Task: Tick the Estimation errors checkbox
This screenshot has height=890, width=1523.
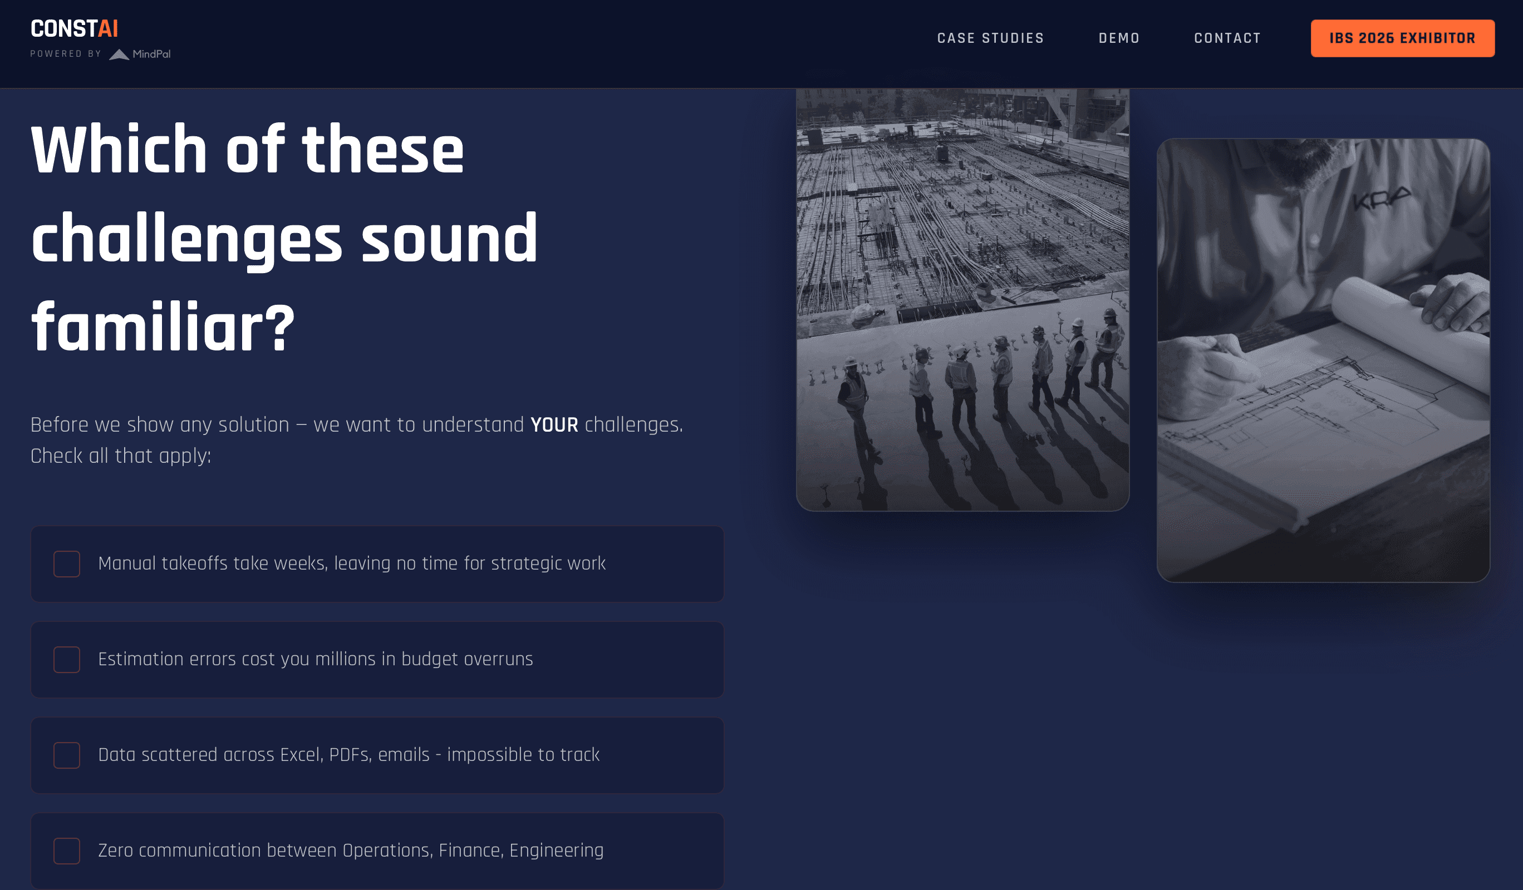Action: click(x=66, y=659)
